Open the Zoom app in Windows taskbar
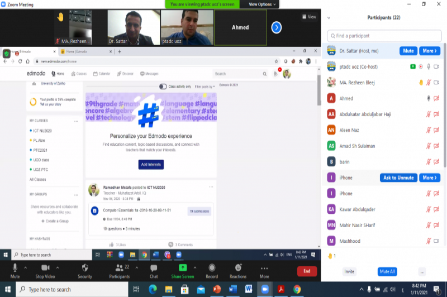 [265, 289]
